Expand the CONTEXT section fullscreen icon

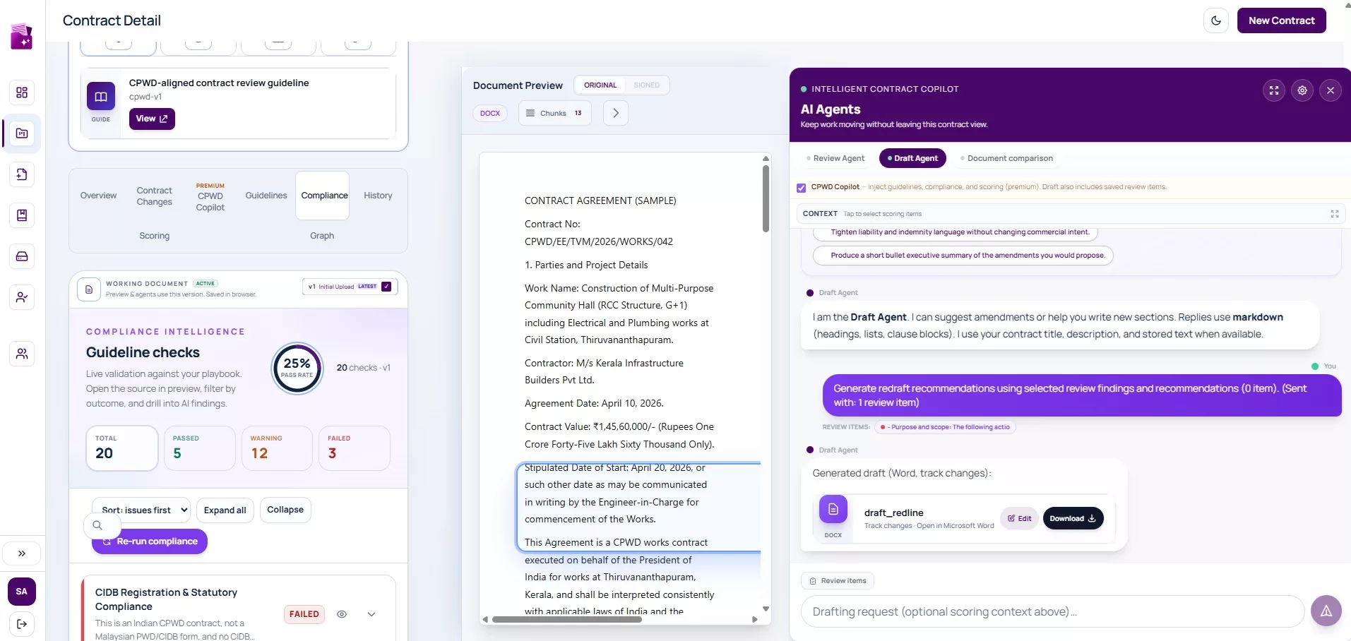tap(1335, 214)
